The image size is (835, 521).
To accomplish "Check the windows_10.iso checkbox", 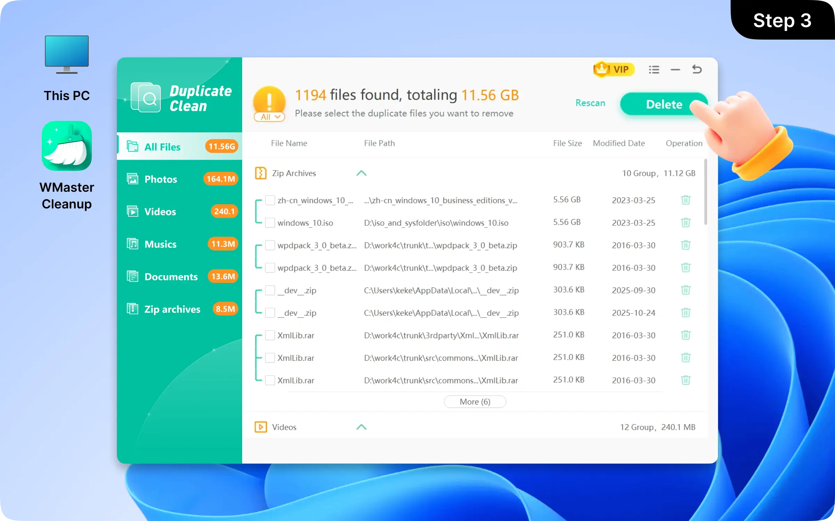I will coord(270,222).
